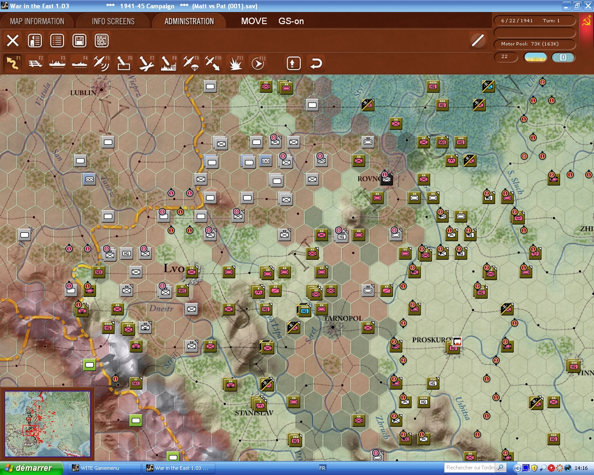
Task: Select the F5 air recon mode icon
Action: point(102,63)
